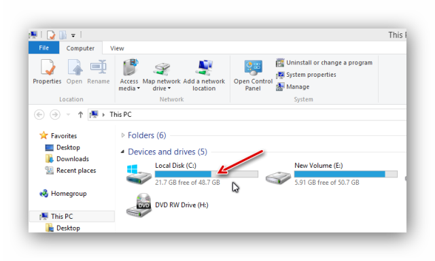Open recent locations dropdown arrow
This screenshot has width=435, height=261.
(68, 115)
